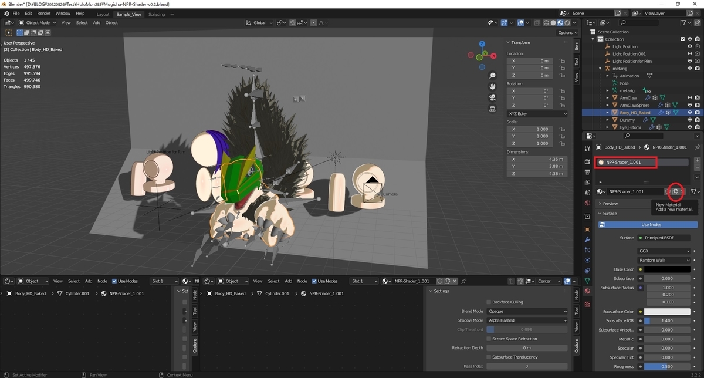Open the GGX distribution dropdown
This screenshot has height=378, width=704.
point(665,251)
